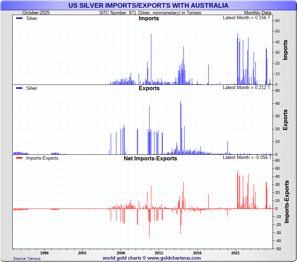Screen dimensions: 297x262
Task: Click 'Latest Month = 0.212 T' in Exports panel
Action: (x=246, y=87)
